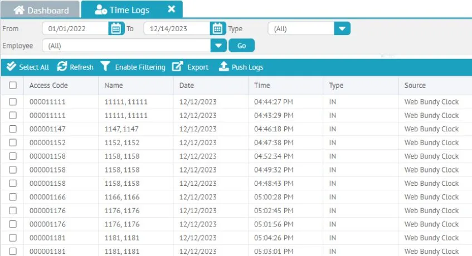This screenshot has width=472, height=256.
Task: Sort by the Access Code column header
Action: pos(61,85)
